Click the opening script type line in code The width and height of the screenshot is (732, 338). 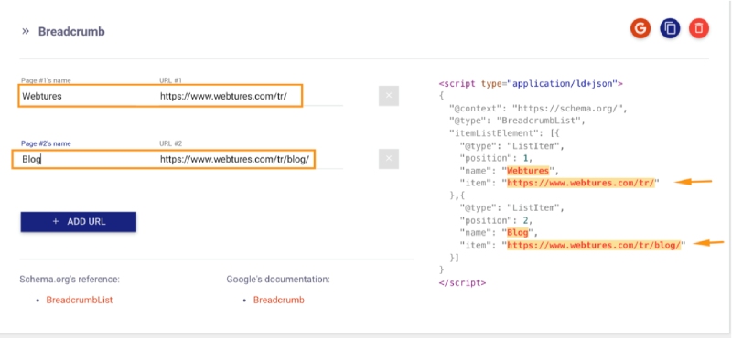532,84
